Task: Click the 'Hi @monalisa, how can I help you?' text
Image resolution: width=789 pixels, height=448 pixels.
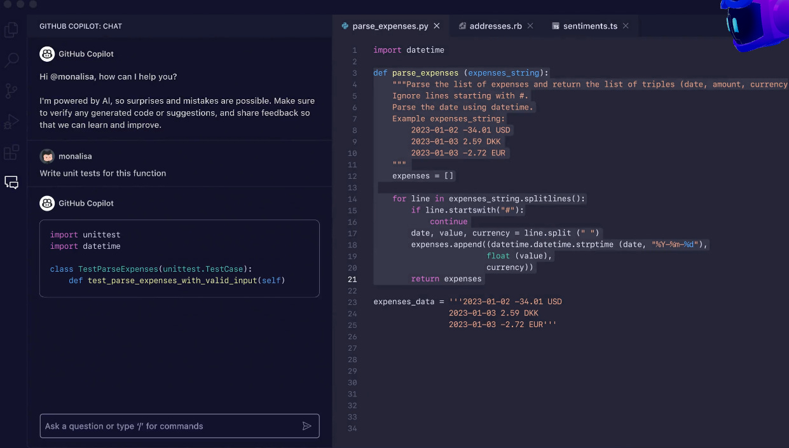Action: (x=108, y=77)
